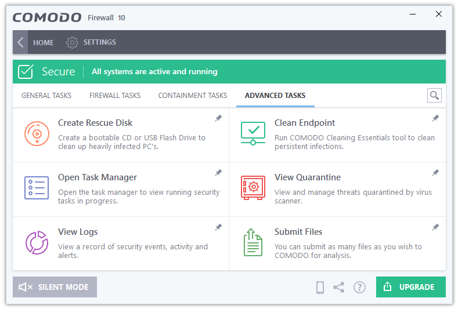The image size is (458, 309).
Task: Open Create Rescue Disk title
Action: (95, 123)
